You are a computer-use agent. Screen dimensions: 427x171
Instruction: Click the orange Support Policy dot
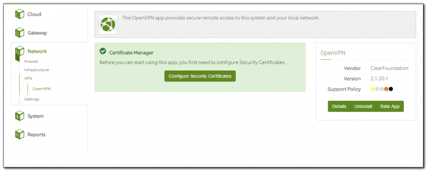coord(387,89)
